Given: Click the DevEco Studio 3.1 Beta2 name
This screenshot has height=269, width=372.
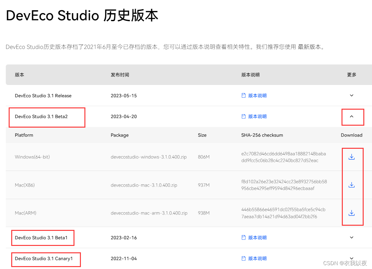Looking at the screenshot, I should 41,116.
